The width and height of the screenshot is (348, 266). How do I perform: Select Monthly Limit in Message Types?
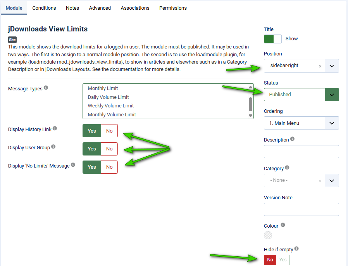click(103, 88)
